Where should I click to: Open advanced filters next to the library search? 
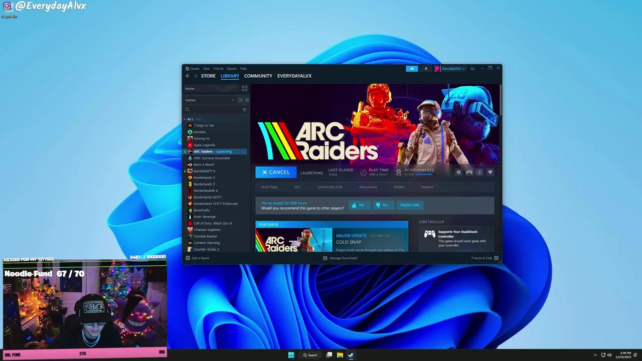tap(244, 109)
